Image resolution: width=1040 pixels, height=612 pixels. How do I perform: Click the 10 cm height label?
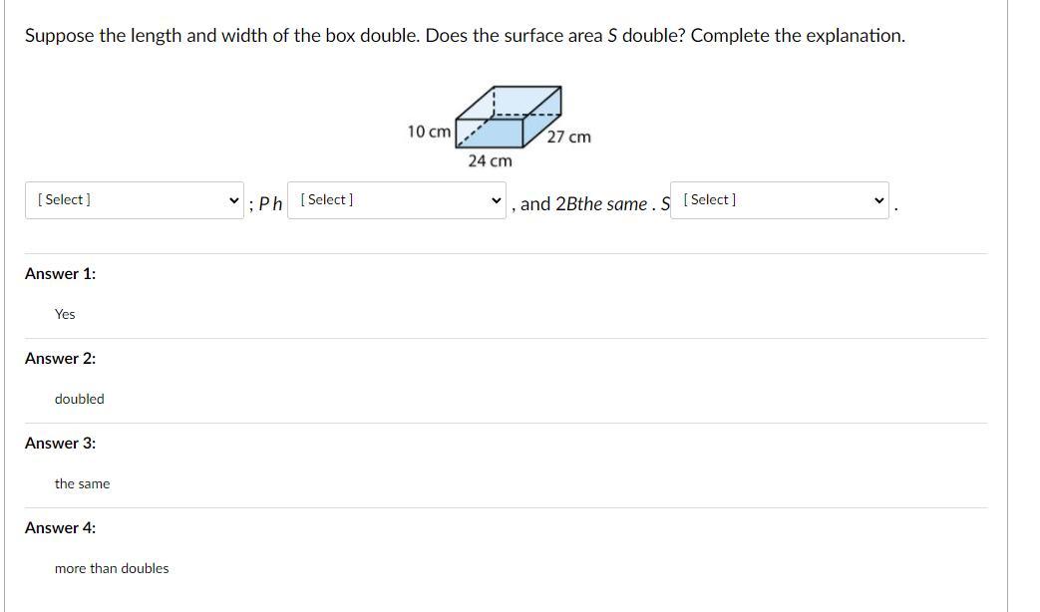point(429,132)
